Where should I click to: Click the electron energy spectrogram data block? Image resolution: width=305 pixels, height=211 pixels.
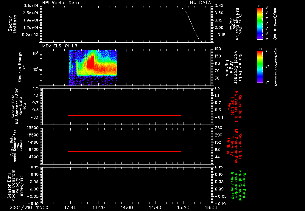pyautogui.click(x=93, y=68)
